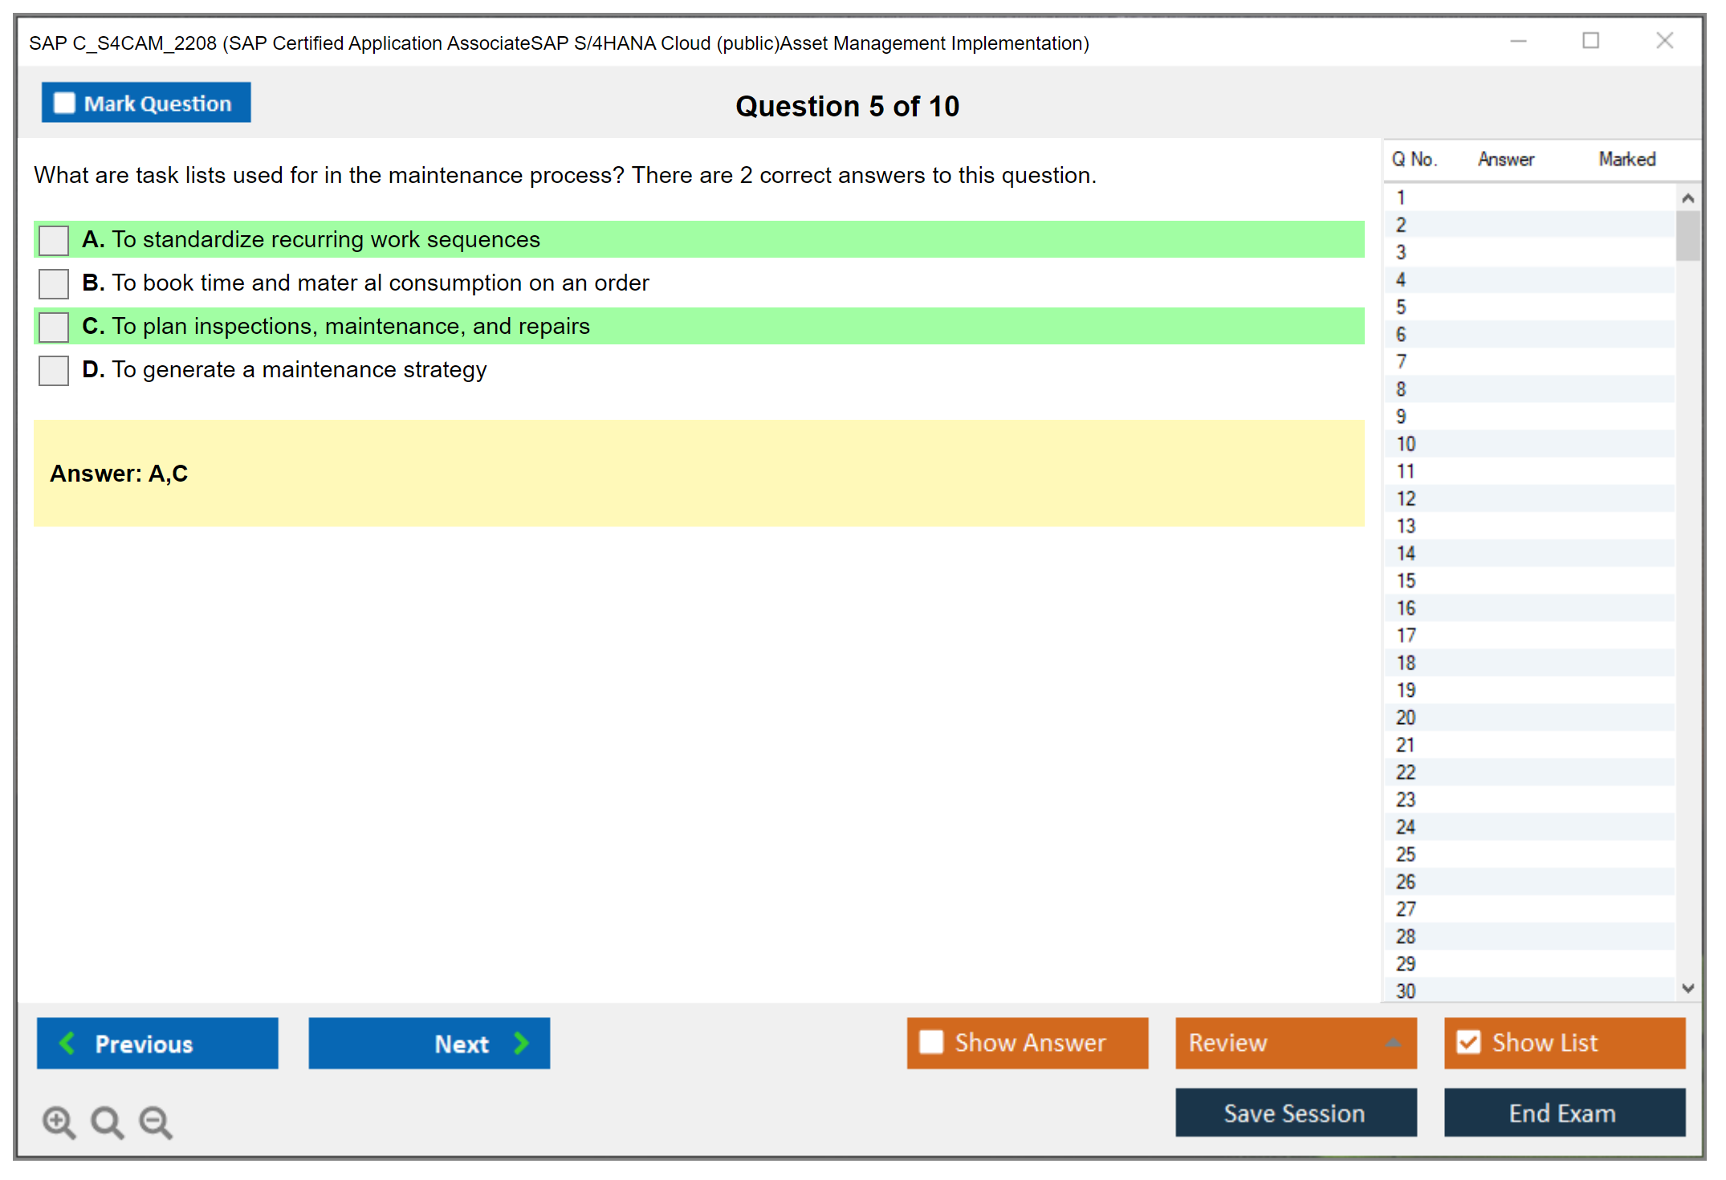
Task: Close the exam window
Action: pos(1664,41)
